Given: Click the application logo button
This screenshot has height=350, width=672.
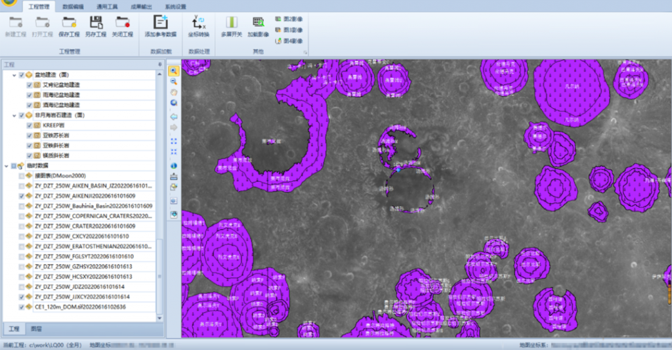Looking at the screenshot, I should (x=9, y=3).
